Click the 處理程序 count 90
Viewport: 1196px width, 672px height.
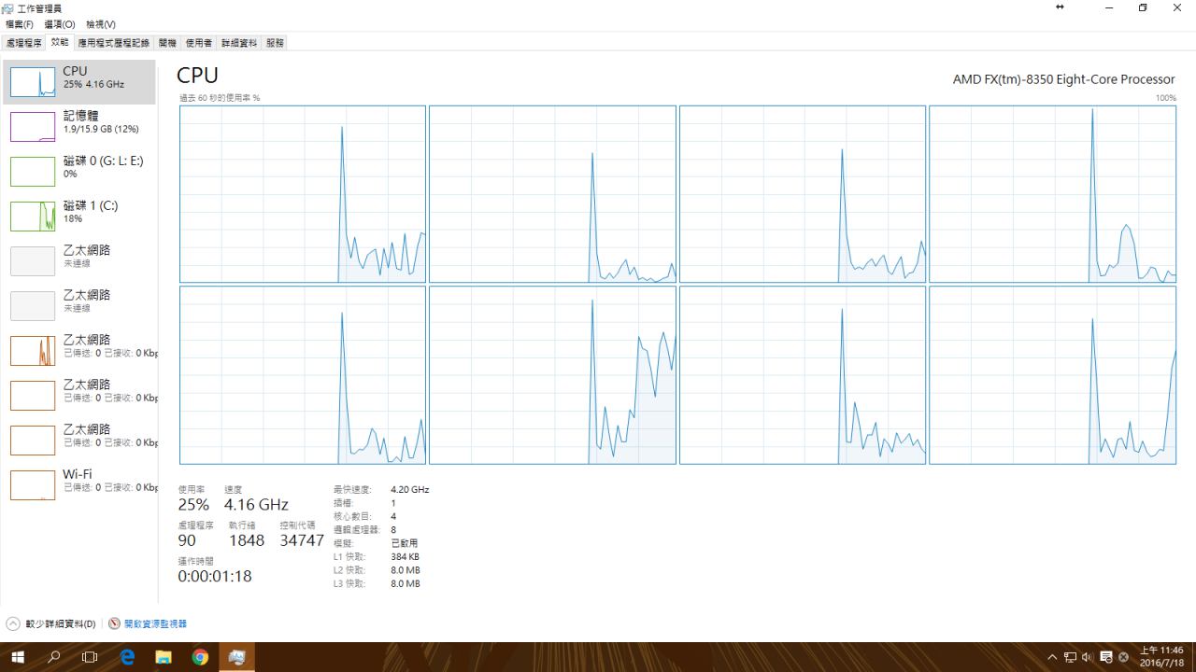pos(187,540)
